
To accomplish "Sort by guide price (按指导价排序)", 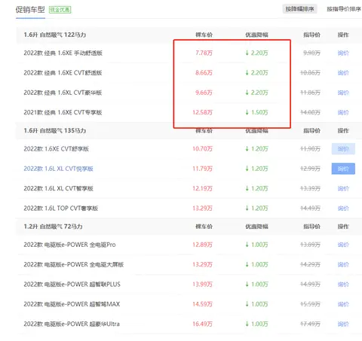I will [344, 9].
